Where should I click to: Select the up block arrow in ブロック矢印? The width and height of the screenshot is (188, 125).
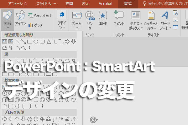[x=17, y=119]
